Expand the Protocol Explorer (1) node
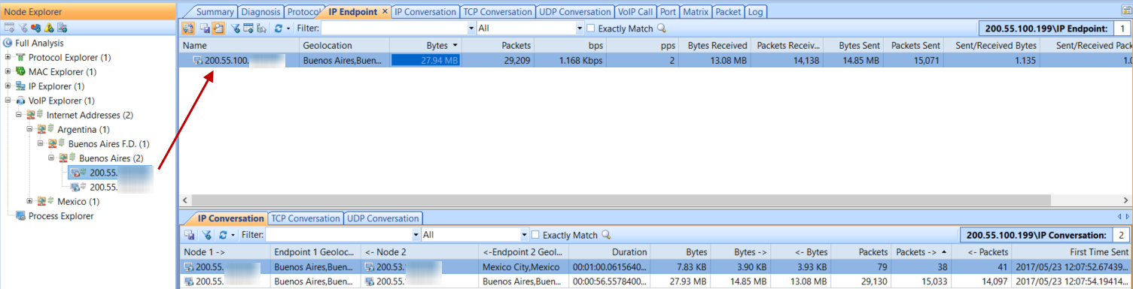 click(8, 58)
